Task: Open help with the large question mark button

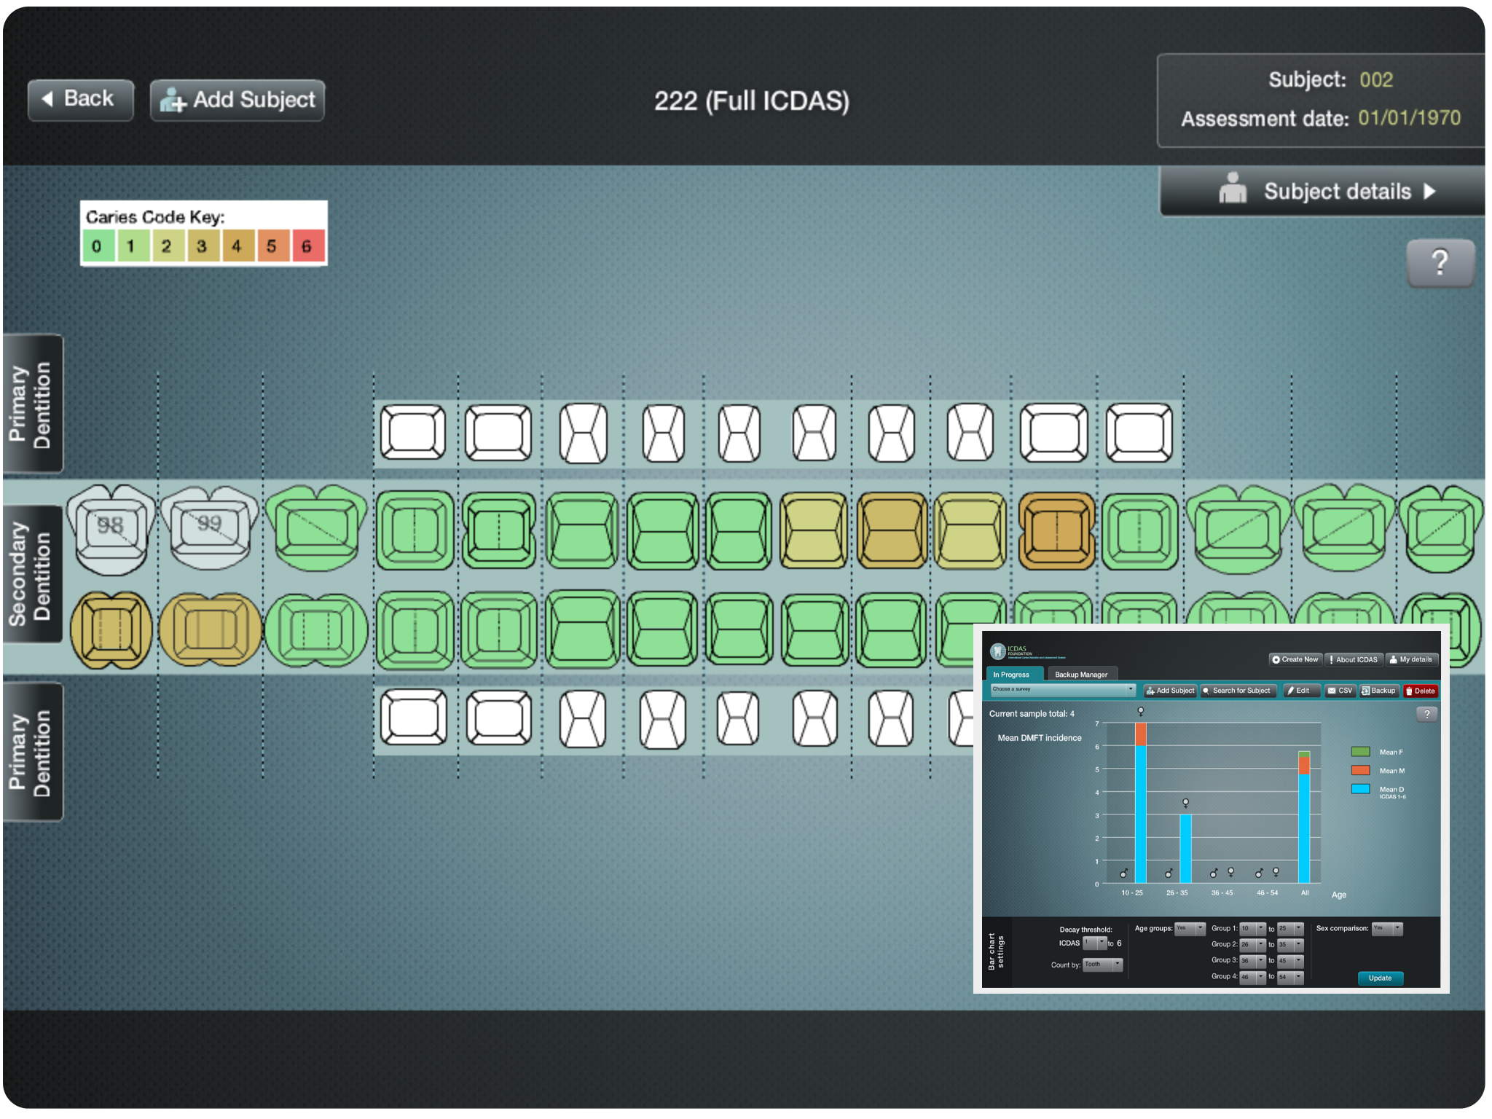Action: click(1440, 262)
